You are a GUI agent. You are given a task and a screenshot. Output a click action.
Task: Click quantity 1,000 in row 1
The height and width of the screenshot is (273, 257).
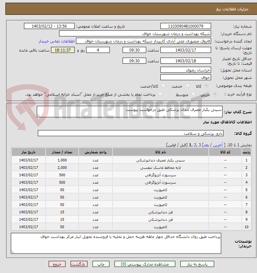coord(62,160)
